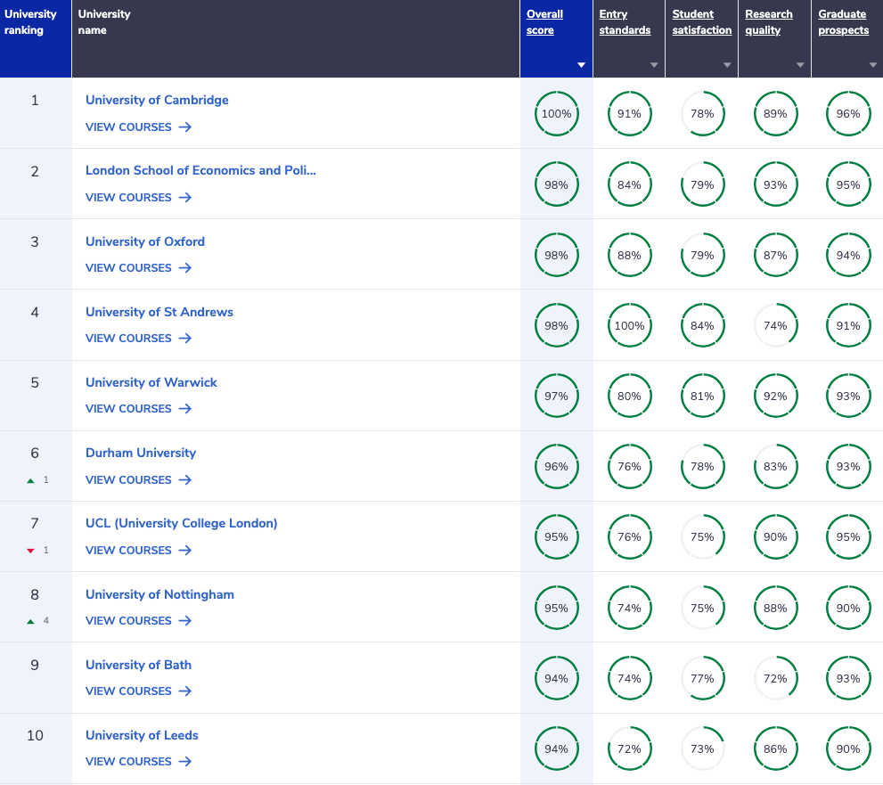Click the green up-triangle beside Durham's ranking
This screenshot has height=785, width=883.
click(30, 481)
